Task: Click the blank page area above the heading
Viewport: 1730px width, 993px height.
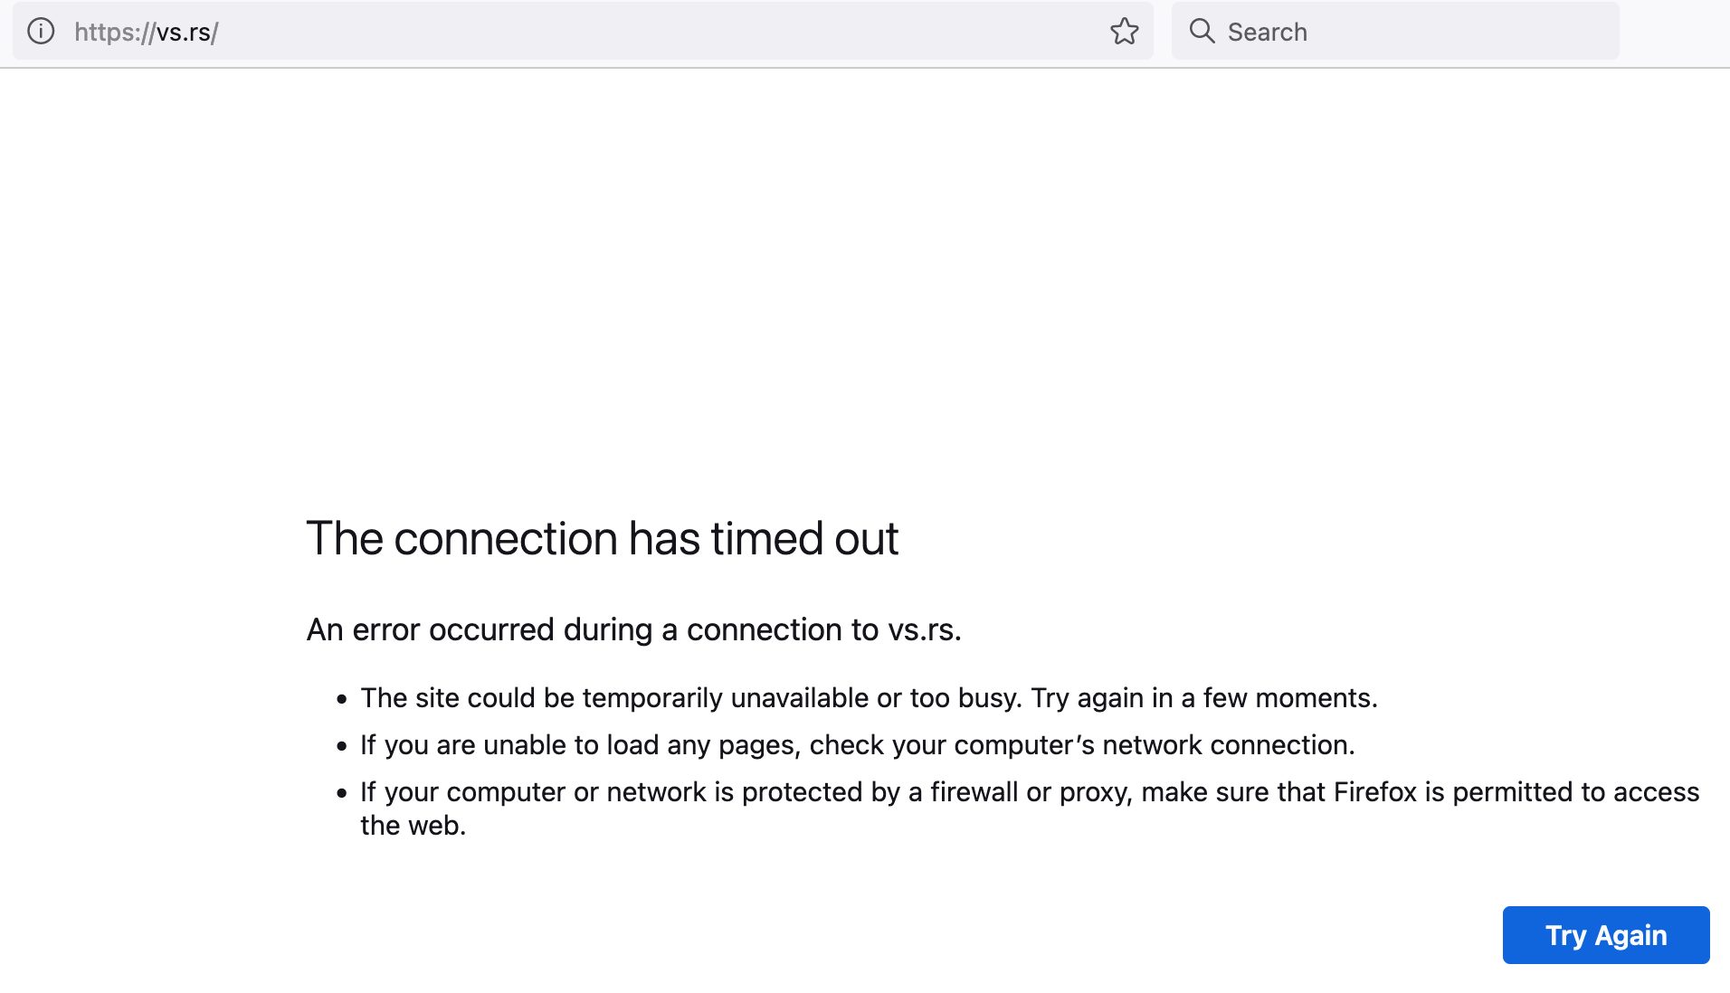Action: (865, 271)
